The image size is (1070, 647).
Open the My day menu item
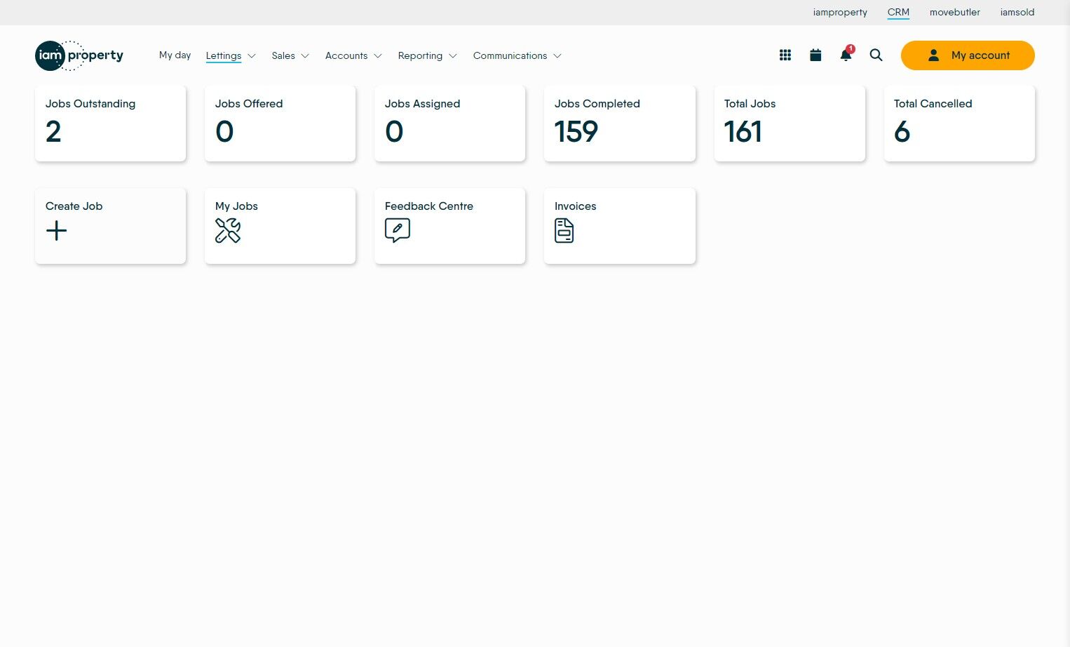pyautogui.click(x=175, y=55)
